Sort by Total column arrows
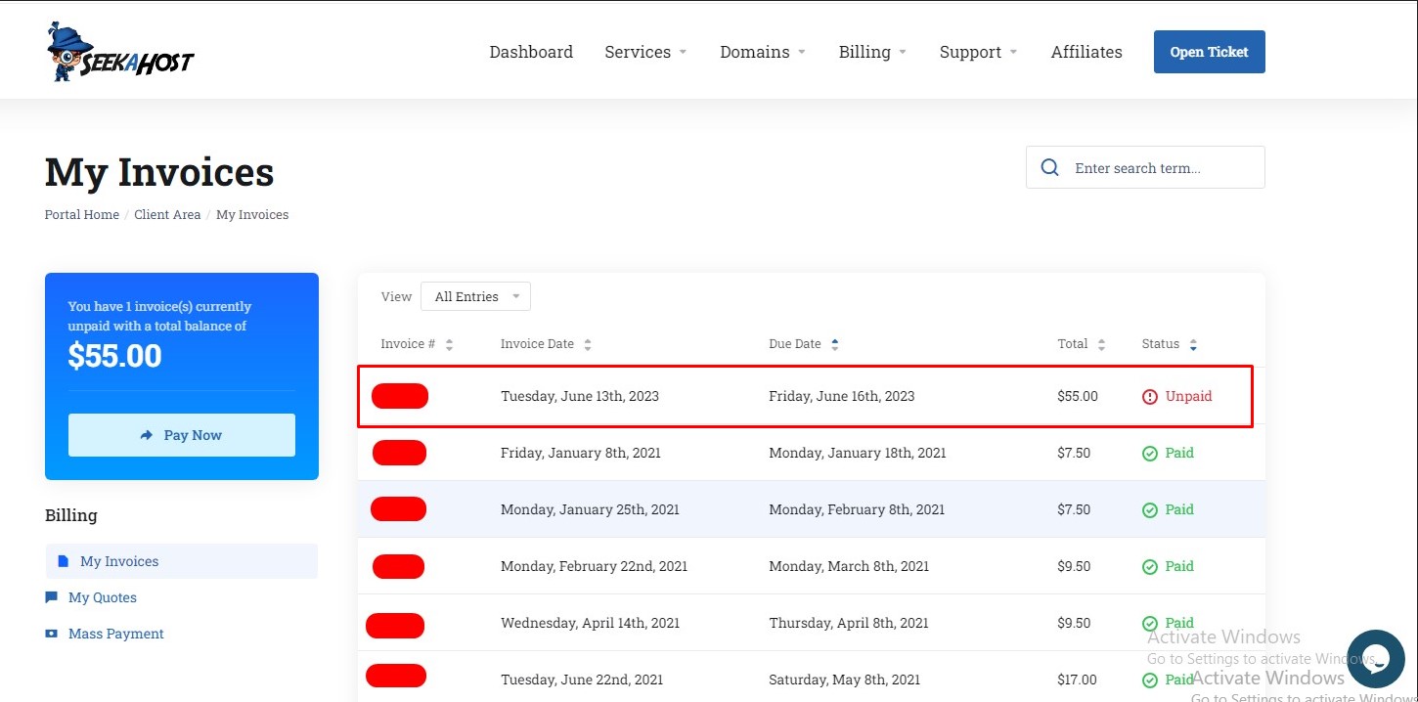This screenshot has height=702, width=1418. [x=1101, y=344]
